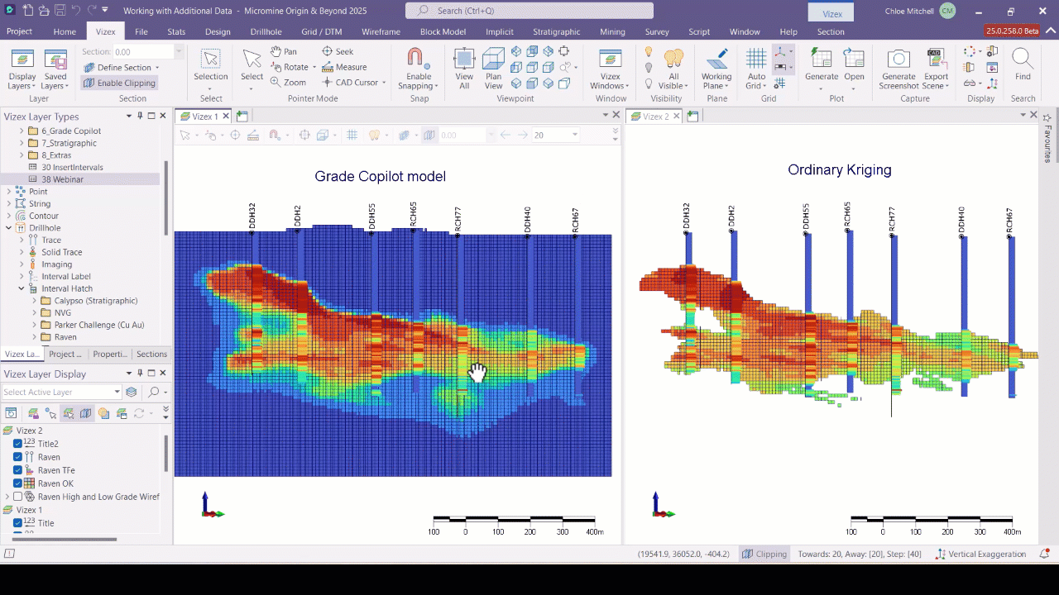Screen dimensions: 1059x595
Task: Click the Vizex button in title bar
Action: [832, 13]
